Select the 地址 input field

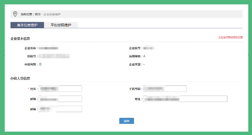[185, 99]
